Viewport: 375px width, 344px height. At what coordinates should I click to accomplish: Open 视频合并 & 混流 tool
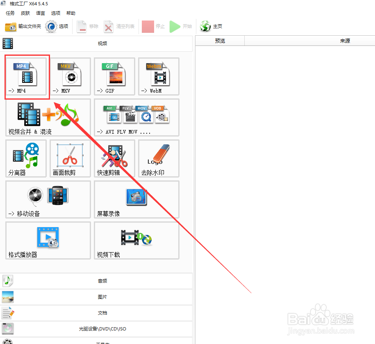coord(47,118)
